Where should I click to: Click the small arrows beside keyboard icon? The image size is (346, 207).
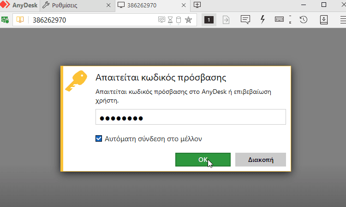coord(290,19)
